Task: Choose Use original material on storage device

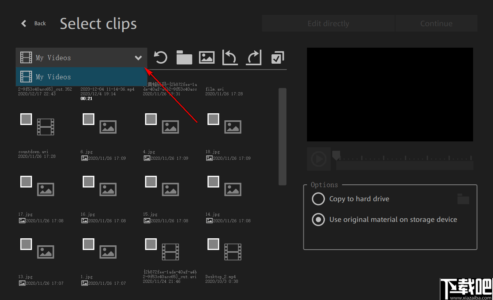Action: (x=318, y=220)
